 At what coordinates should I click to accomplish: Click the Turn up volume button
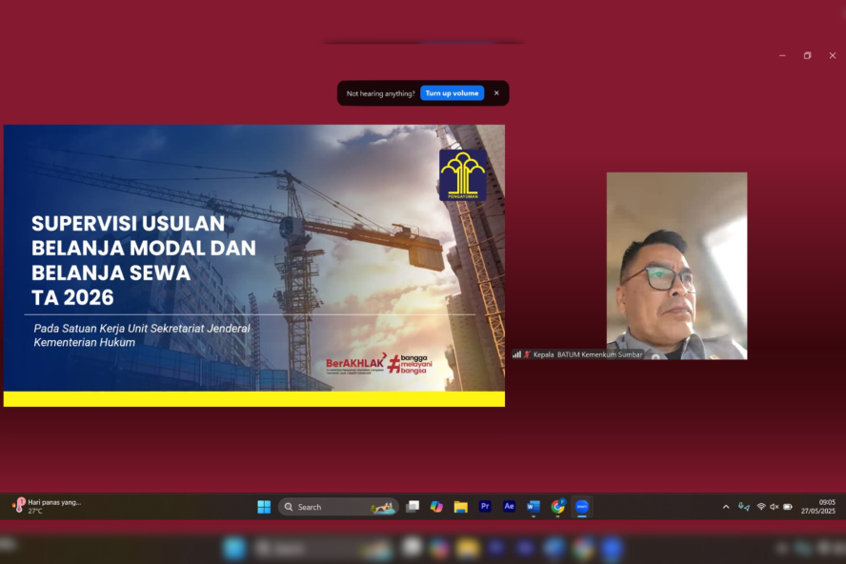(452, 93)
